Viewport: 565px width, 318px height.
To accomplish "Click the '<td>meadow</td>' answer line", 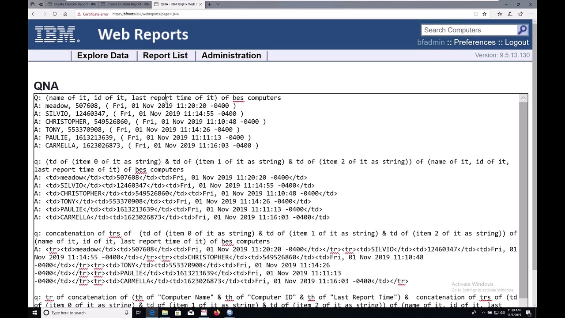I will (x=170, y=178).
